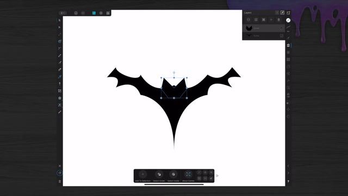Tap Undo arrow at bottom right
Viewport: 348px width, 196px height.
[x=288, y=166]
